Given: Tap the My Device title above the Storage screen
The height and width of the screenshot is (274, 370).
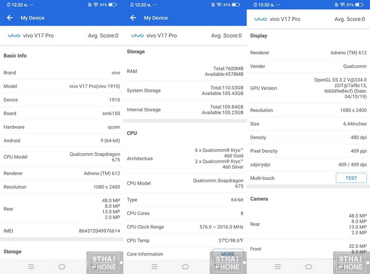Looking at the screenshot, I should pos(156,18).
